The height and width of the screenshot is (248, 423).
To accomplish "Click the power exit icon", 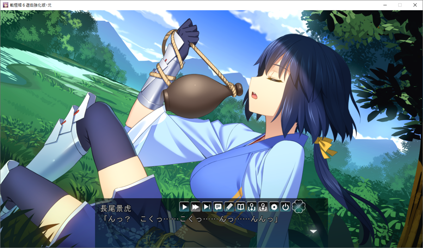I will coord(285,207).
